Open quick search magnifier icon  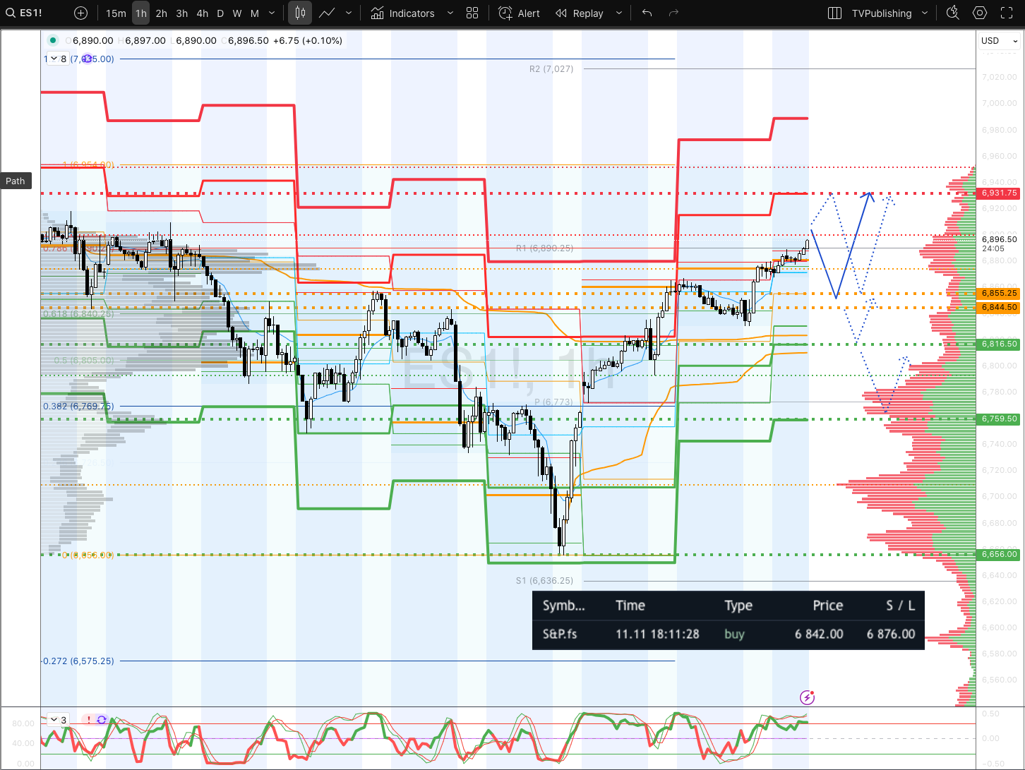(952, 13)
